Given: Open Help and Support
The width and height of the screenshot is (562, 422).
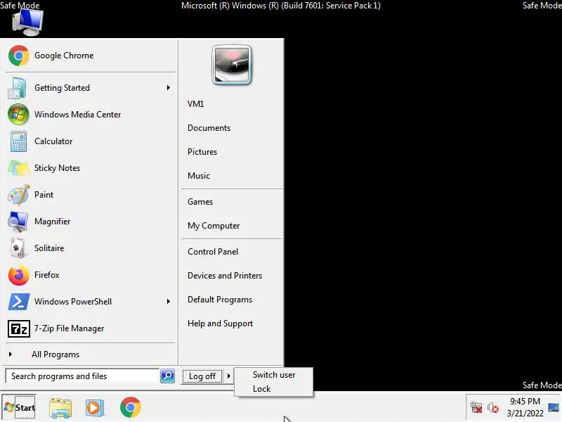Looking at the screenshot, I should point(220,324).
